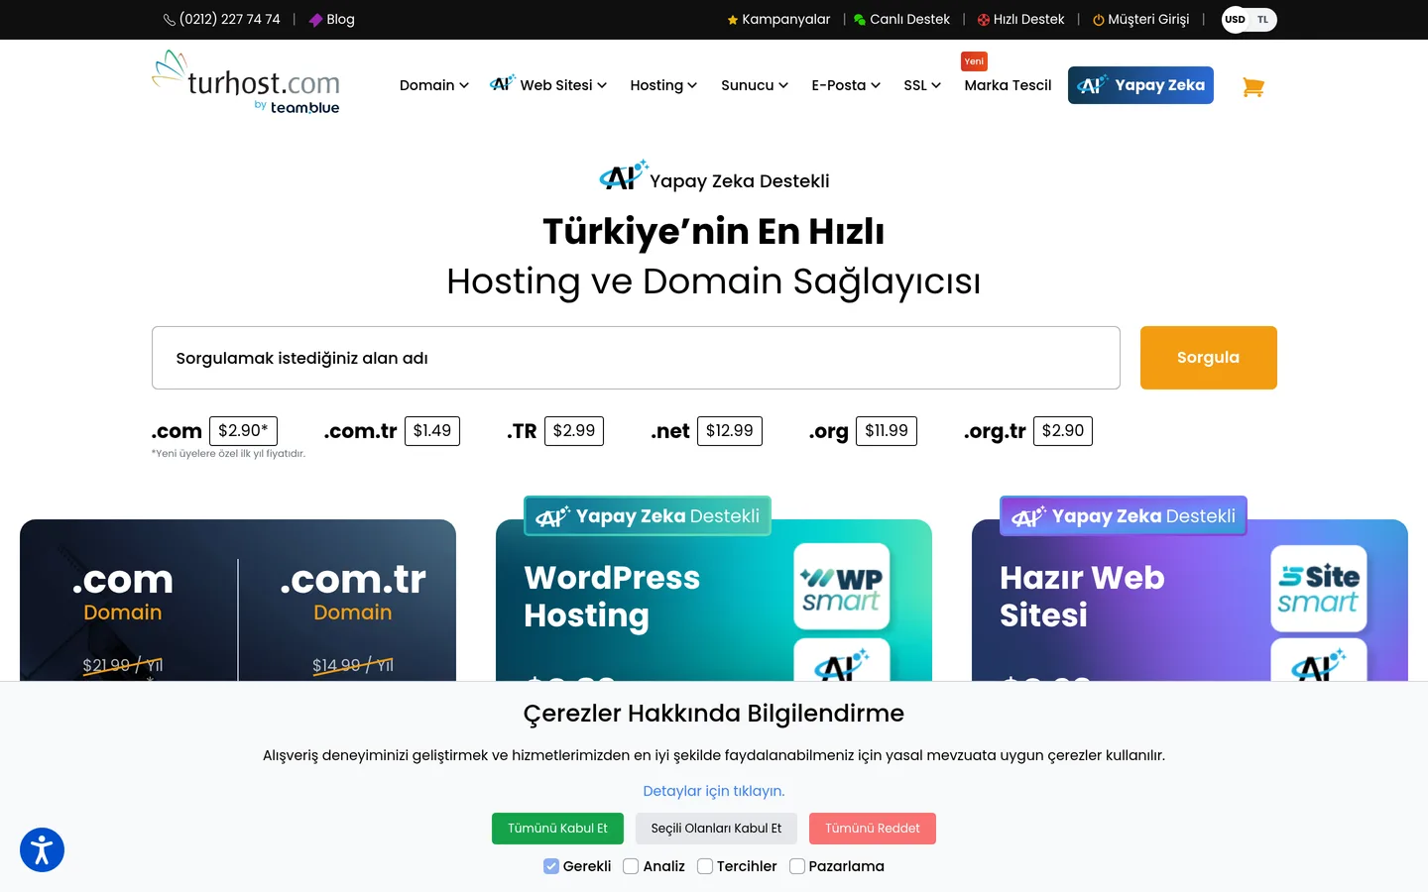
Task: Click the star icon next to Kampanyalar
Action: (x=733, y=20)
